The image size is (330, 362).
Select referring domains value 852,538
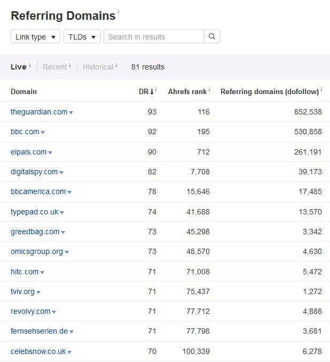[x=308, y=112]
